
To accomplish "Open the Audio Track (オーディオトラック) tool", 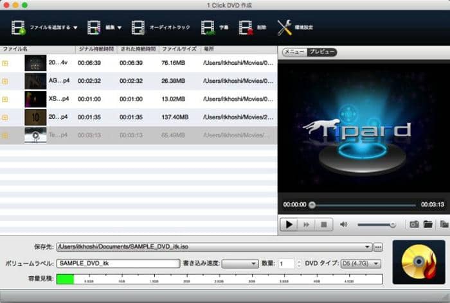I will (161, 28).
